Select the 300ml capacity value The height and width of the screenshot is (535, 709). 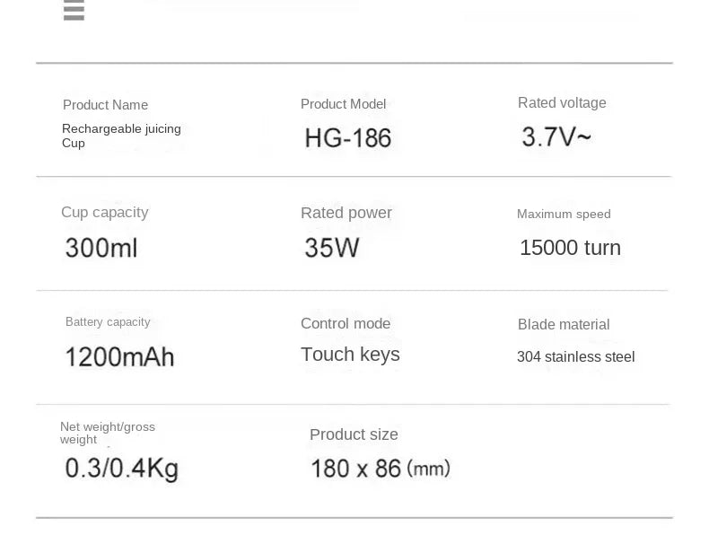coord(101,248)
